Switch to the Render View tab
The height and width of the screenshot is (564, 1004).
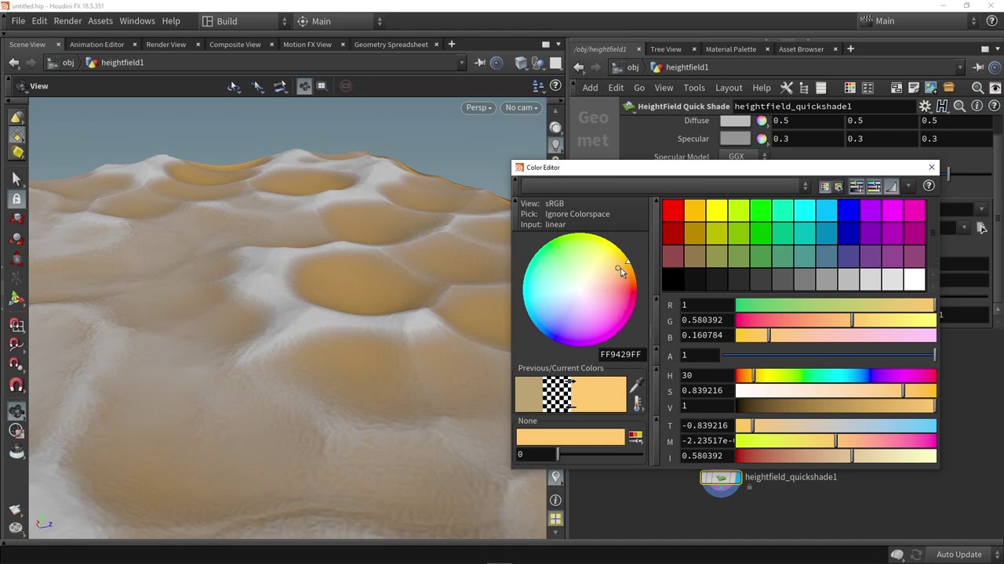[166, 45]
